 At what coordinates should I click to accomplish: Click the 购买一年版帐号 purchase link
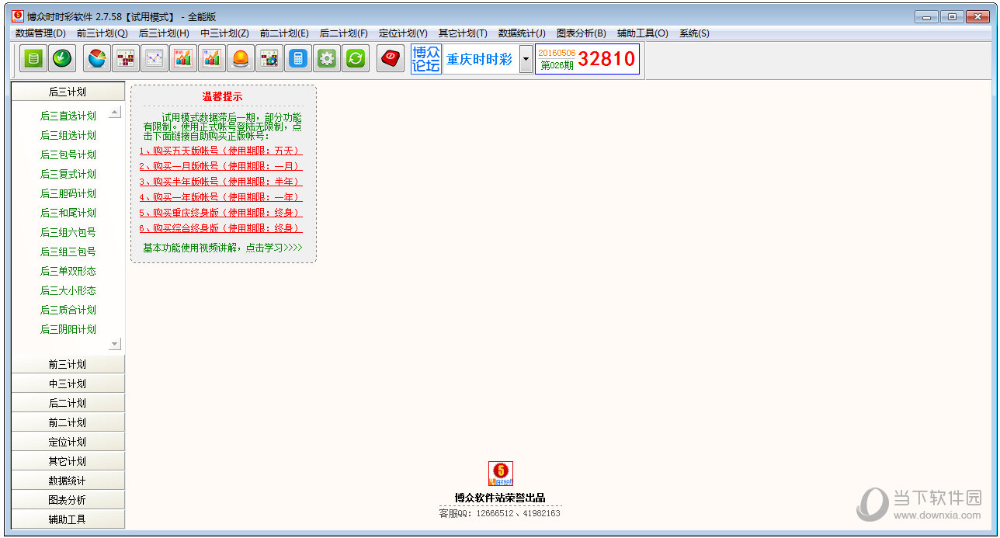(x=220, y=197)
